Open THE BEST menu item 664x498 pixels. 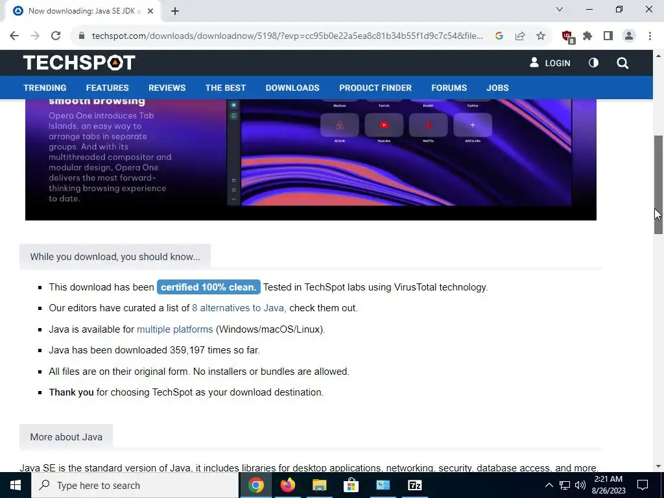pyautogui.click(x=225, y=88)
